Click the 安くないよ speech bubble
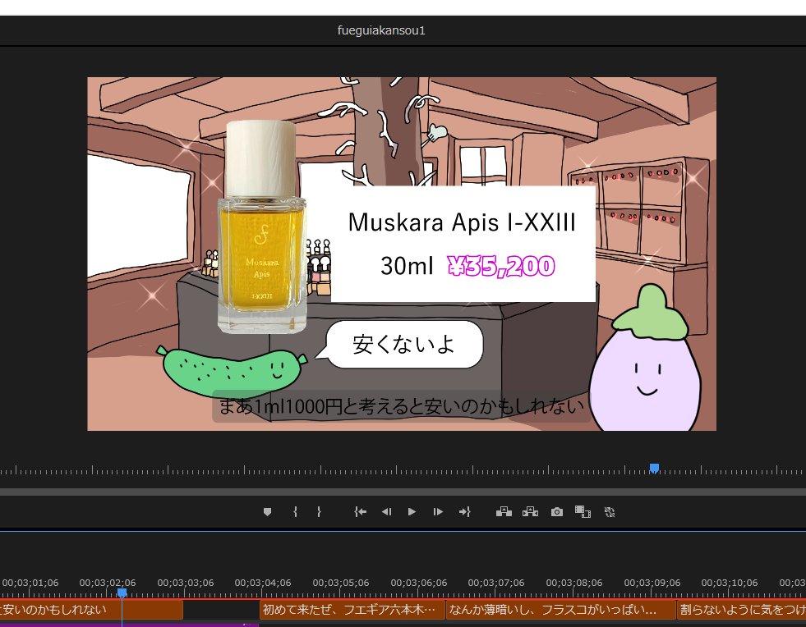The width and height of the screenshot is (806, 627). [404, 345]
